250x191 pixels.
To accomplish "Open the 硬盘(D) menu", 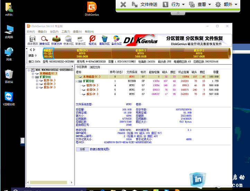I will [42, 31].
